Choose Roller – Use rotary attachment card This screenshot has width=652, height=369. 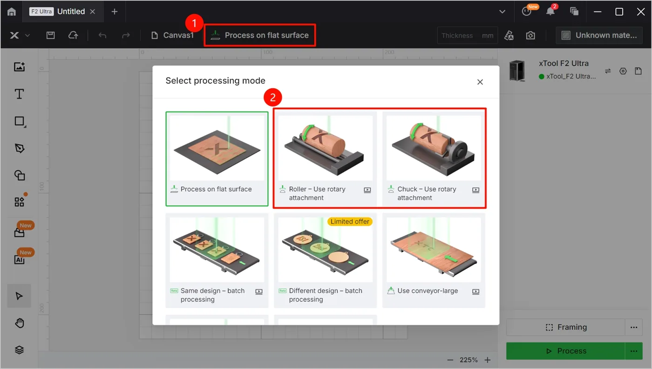point(326,159)
